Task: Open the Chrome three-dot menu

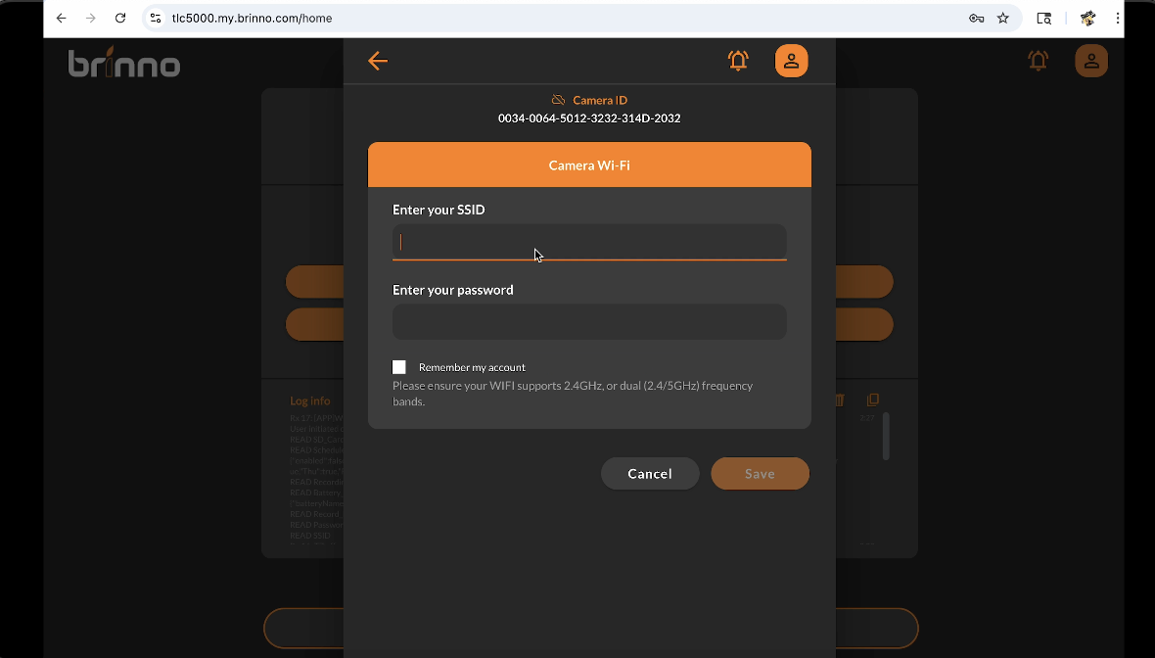Action: click(x=1118, y=18)
